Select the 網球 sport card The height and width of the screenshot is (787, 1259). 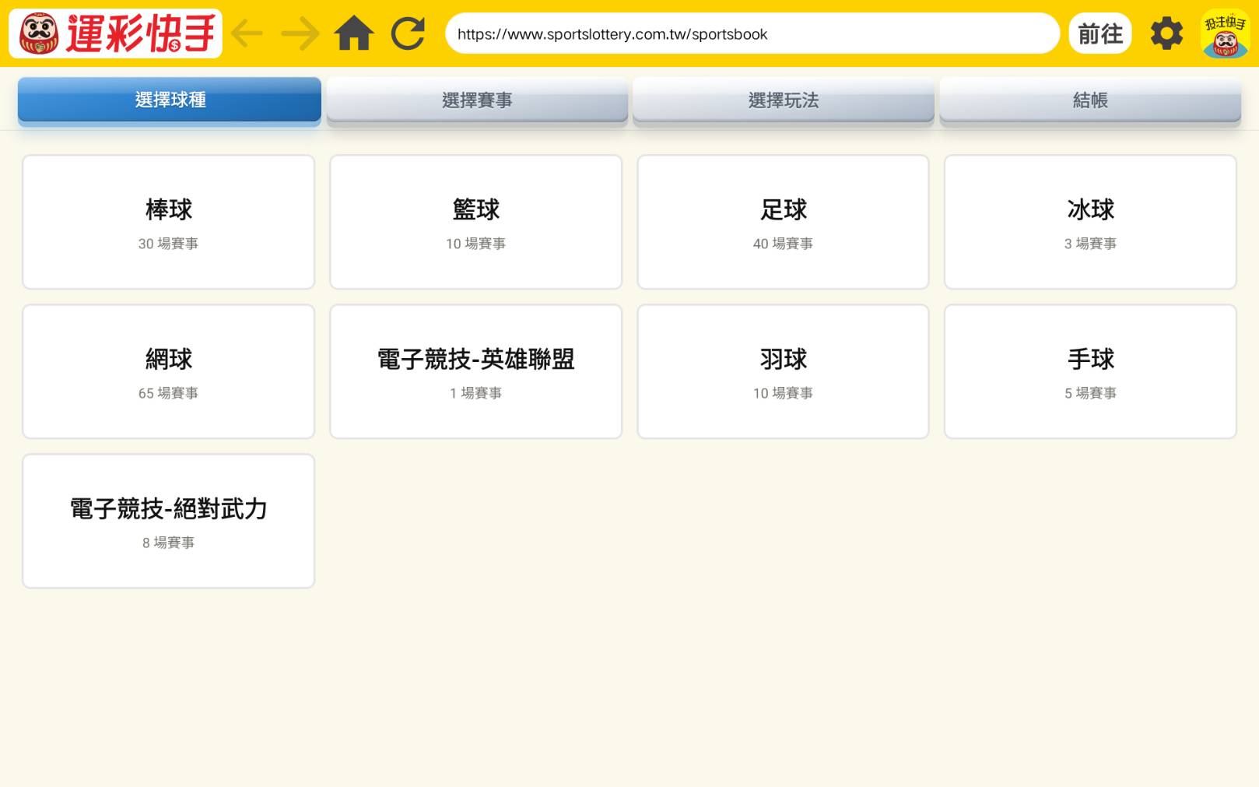click(169, 371)
